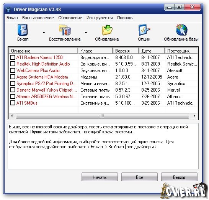Expand the Бэкап toolbar dropdown arrow

44,33
